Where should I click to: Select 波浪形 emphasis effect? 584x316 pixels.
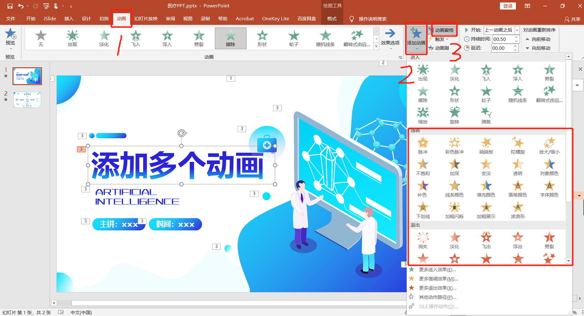[517, 210]
